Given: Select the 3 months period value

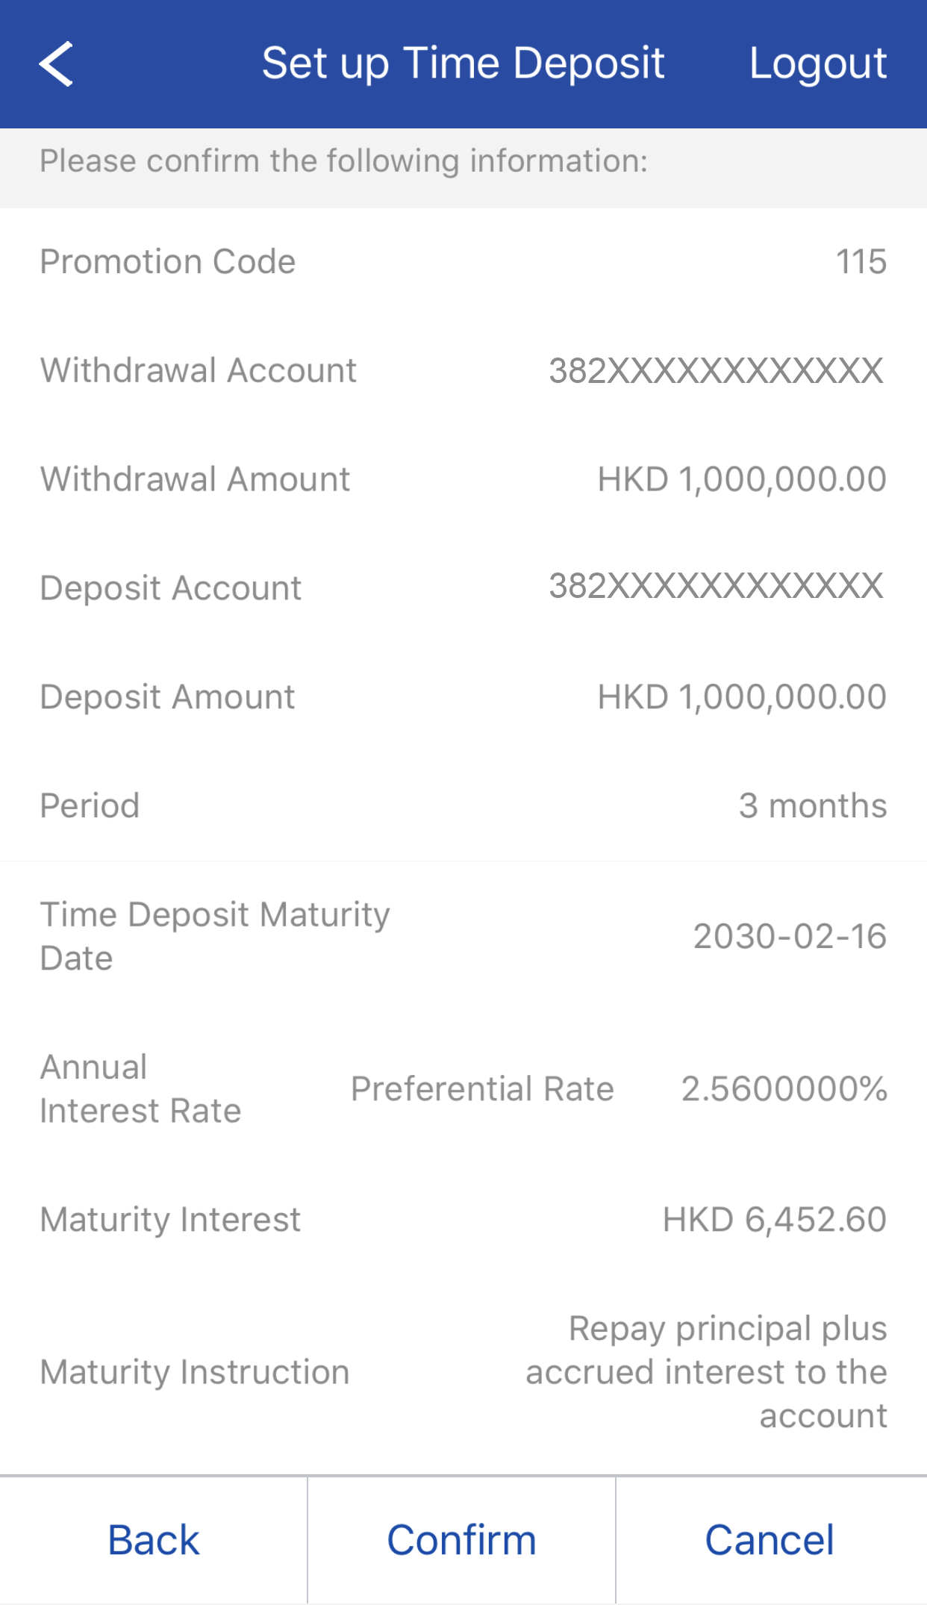Looking at the screenshot, I should pyautogui.click(x=812, y=806).
